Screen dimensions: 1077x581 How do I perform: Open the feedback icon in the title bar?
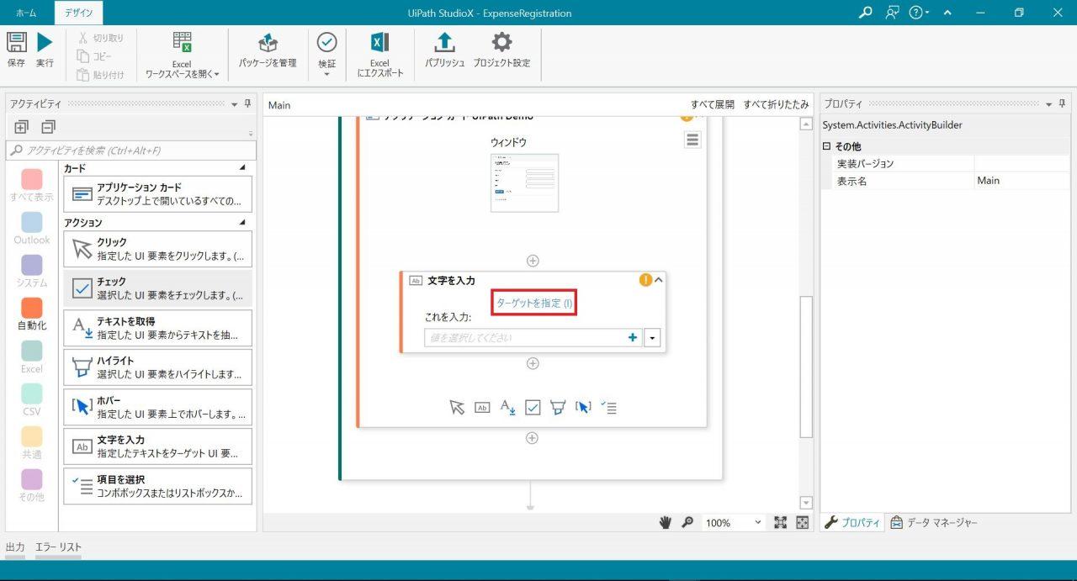pyautogui.click(x=892, y=13)
